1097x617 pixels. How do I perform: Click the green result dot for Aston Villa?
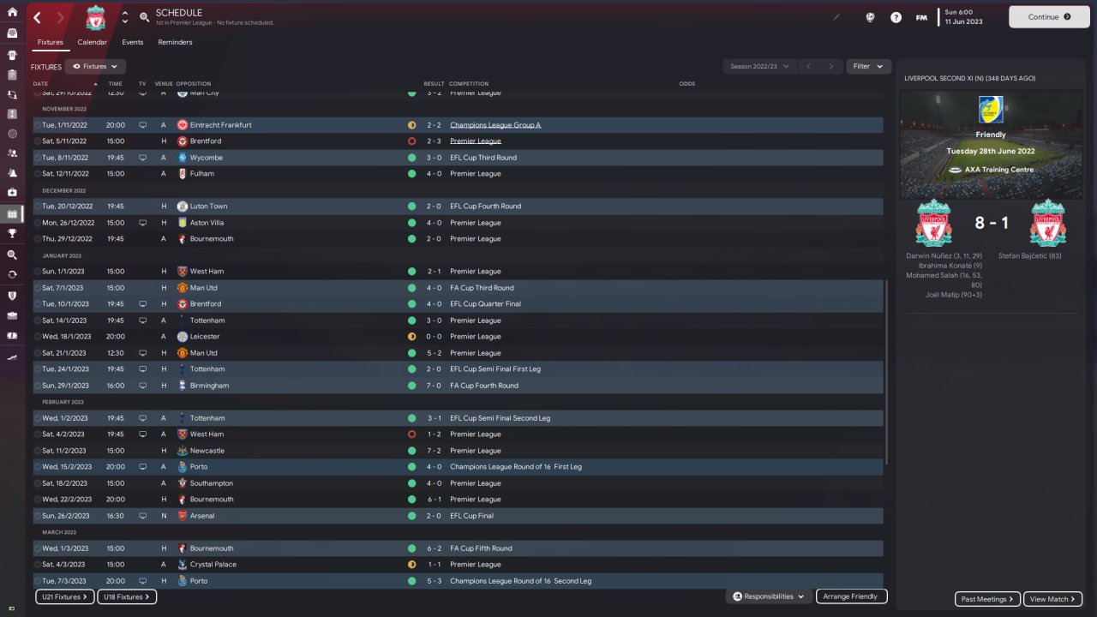412,223
